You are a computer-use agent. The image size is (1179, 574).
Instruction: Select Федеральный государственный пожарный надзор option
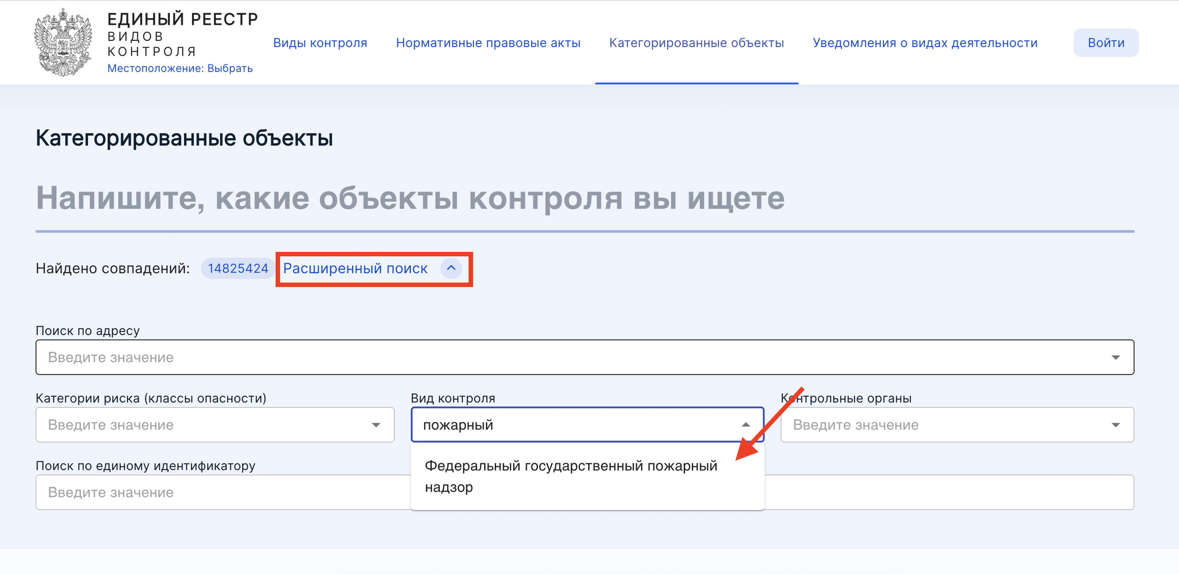click(x=587, y=476)
